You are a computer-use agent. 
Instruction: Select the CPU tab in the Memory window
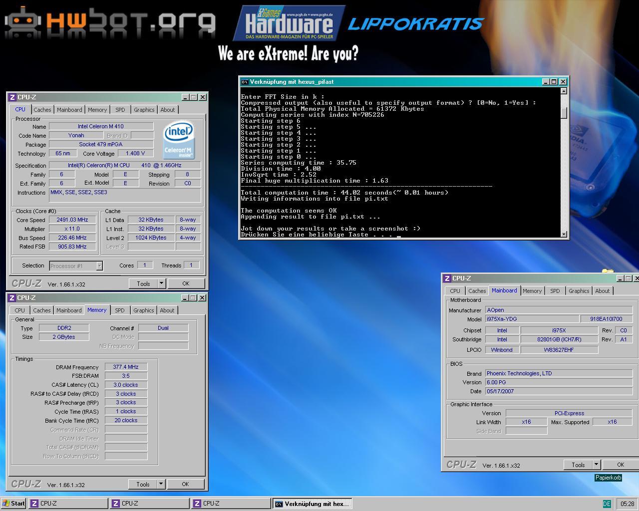[x=20, y=310]
